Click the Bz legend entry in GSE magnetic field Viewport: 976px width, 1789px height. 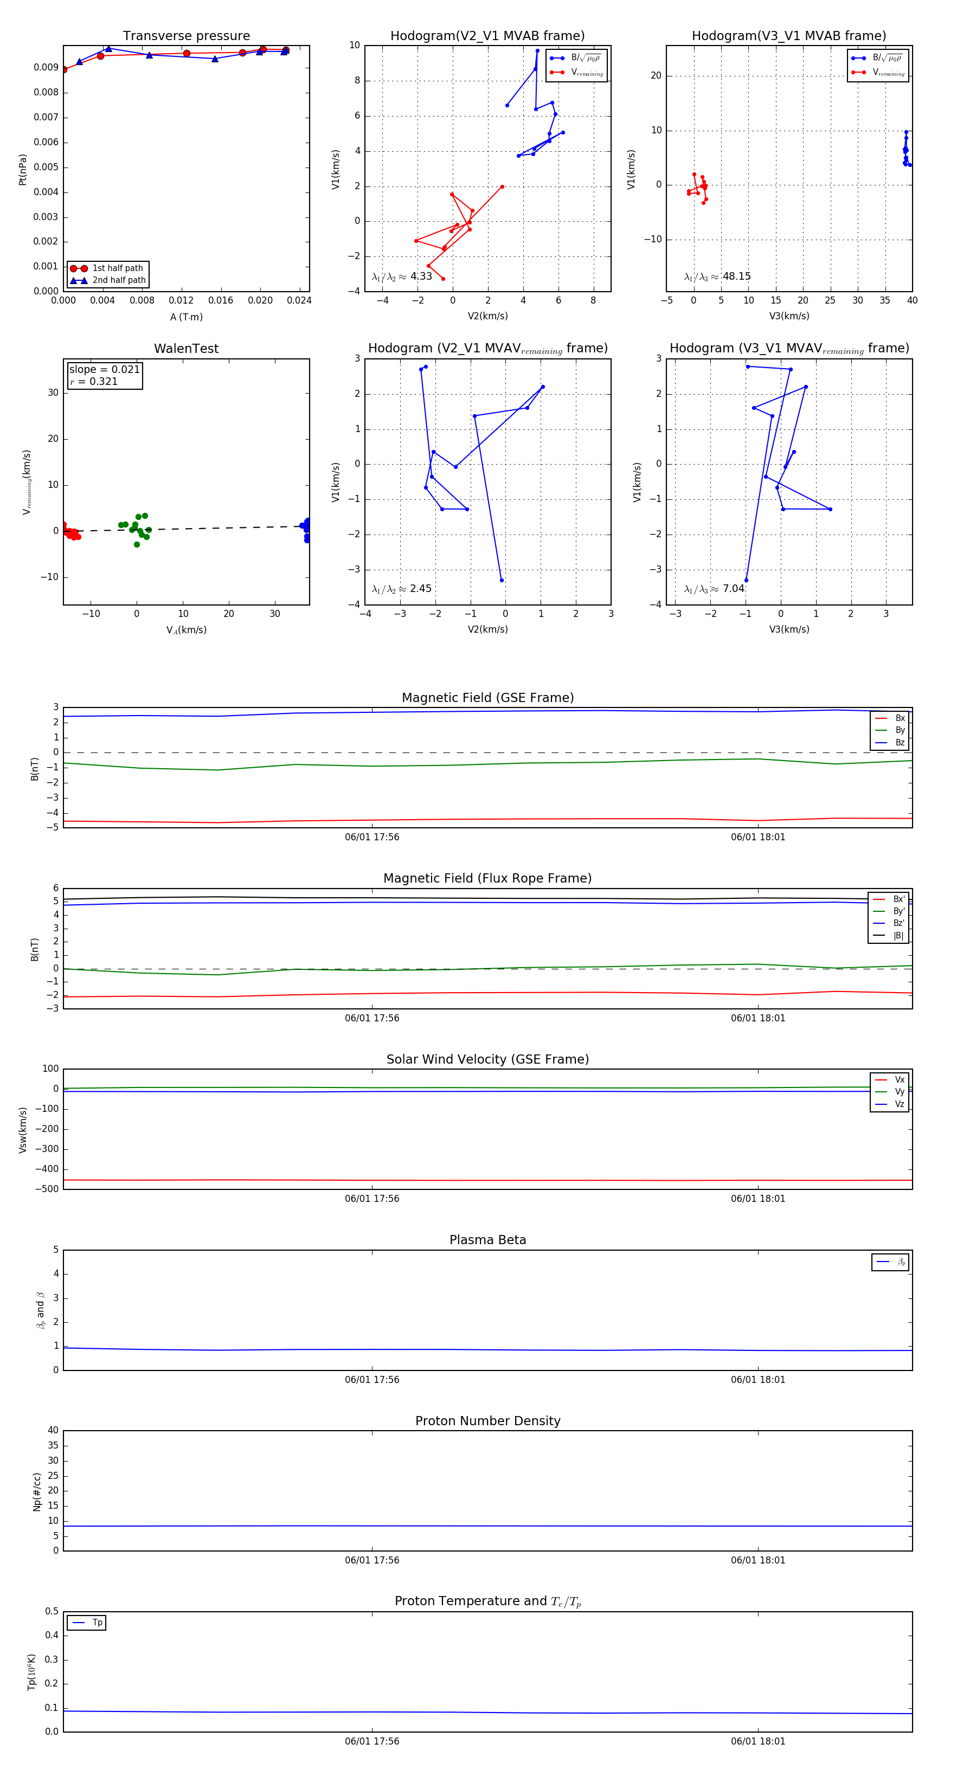[890, 742]
